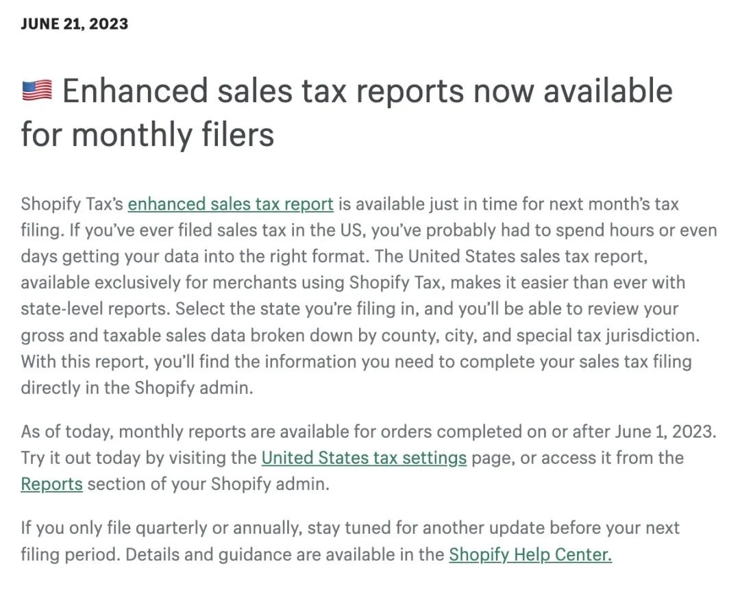Open the enhanced sales tax report link
The height and width of the screenshot is (605, 740).
tap(230, 204)
